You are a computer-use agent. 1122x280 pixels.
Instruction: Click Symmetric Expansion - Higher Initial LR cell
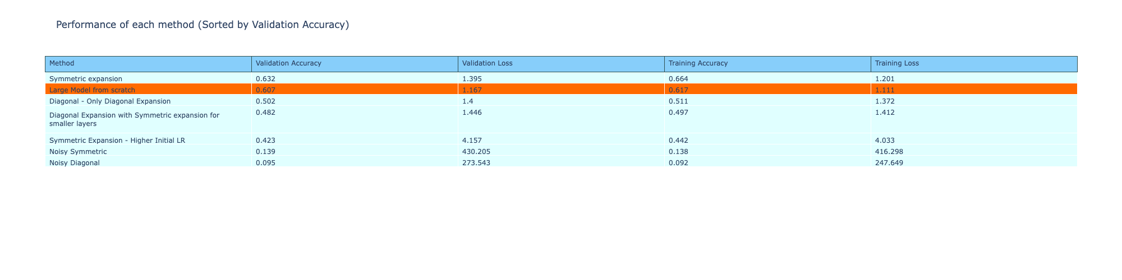click(x=117, y=141)
